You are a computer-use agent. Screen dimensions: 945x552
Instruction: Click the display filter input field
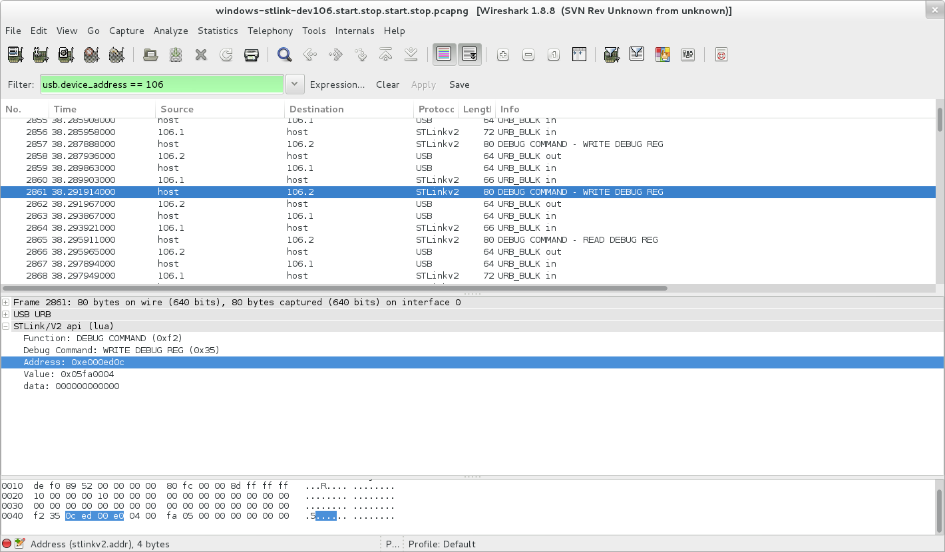tap(162, 84)
